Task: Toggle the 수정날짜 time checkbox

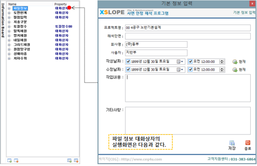Action: (190, 70)
